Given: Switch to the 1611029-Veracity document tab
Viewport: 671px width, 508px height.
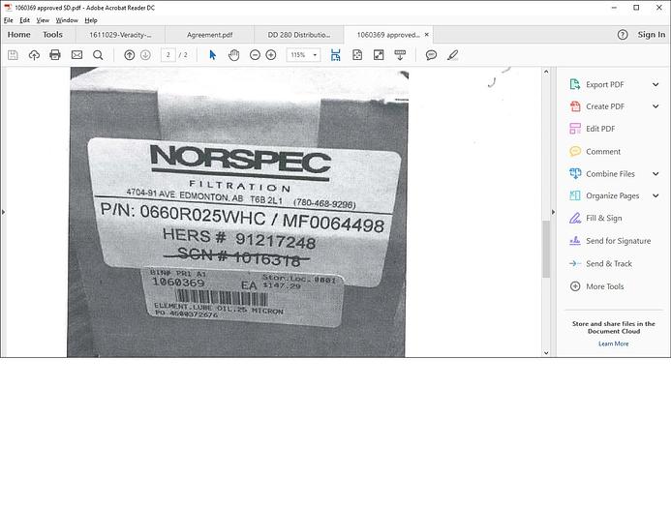Looking at the screenshot, I should (x=120, y=35).
